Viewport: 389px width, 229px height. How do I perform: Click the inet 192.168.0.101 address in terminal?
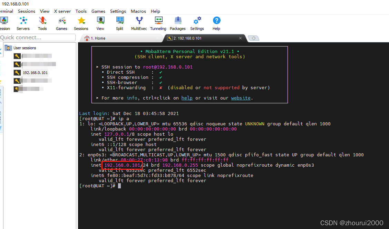[122, 165]
